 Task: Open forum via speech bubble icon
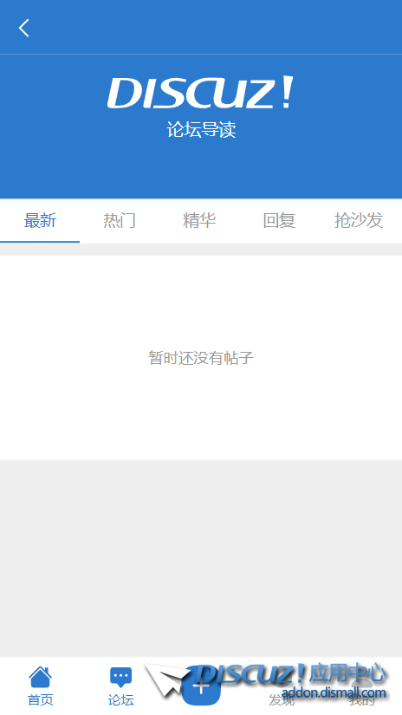click(x=120, y=678)
